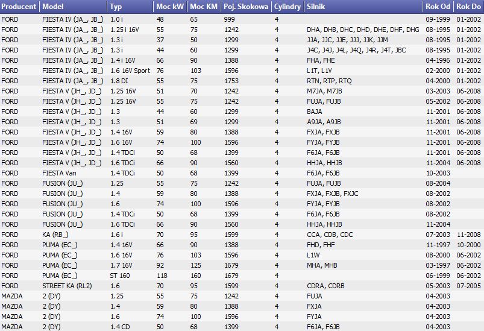Select the 'FIESTA Van' model cell
Screen dimensions: 484x331
(x=59, y=173)
